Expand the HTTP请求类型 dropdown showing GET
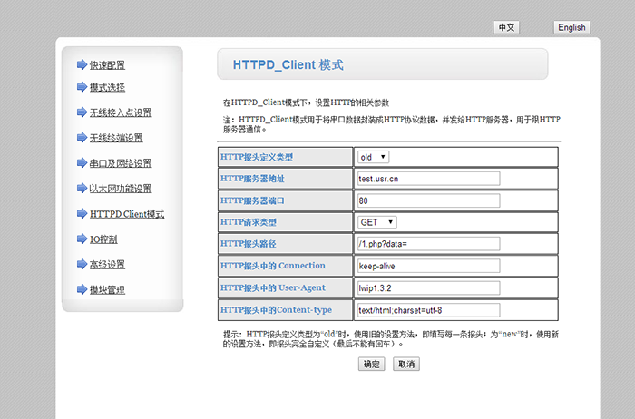Image resolution: width=635 pixels, height=419 pixels. point(376,222)
